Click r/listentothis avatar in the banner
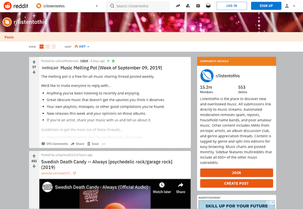 [x=7, y=22]
